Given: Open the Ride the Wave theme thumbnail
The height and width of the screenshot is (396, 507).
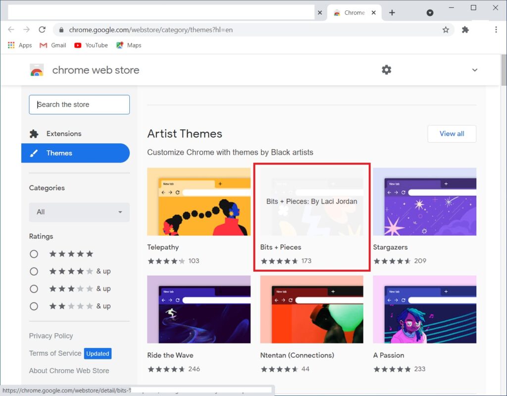Looking at the screenshot, I should pos(199,309).
